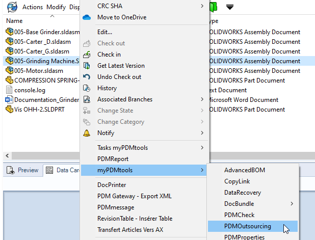The height and width of the screenshot is (240, 315).
Task: Click the Get Latest Version icon
Action: [x=87, y=66]
